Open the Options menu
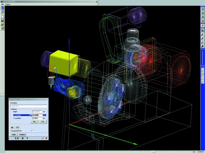This screenshot has width=205, height=153. coord(8,4)
